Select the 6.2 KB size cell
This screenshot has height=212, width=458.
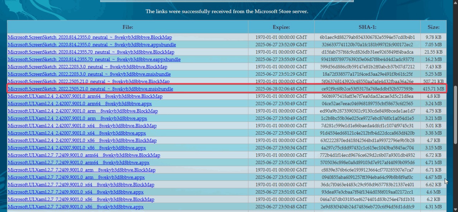434,199
